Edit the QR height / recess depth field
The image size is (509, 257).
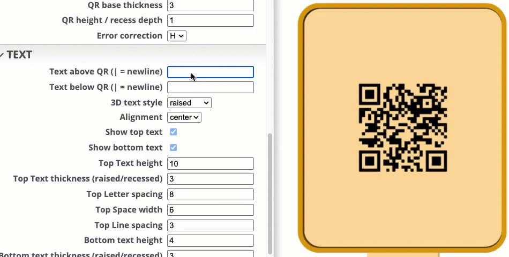click(210, 20)
